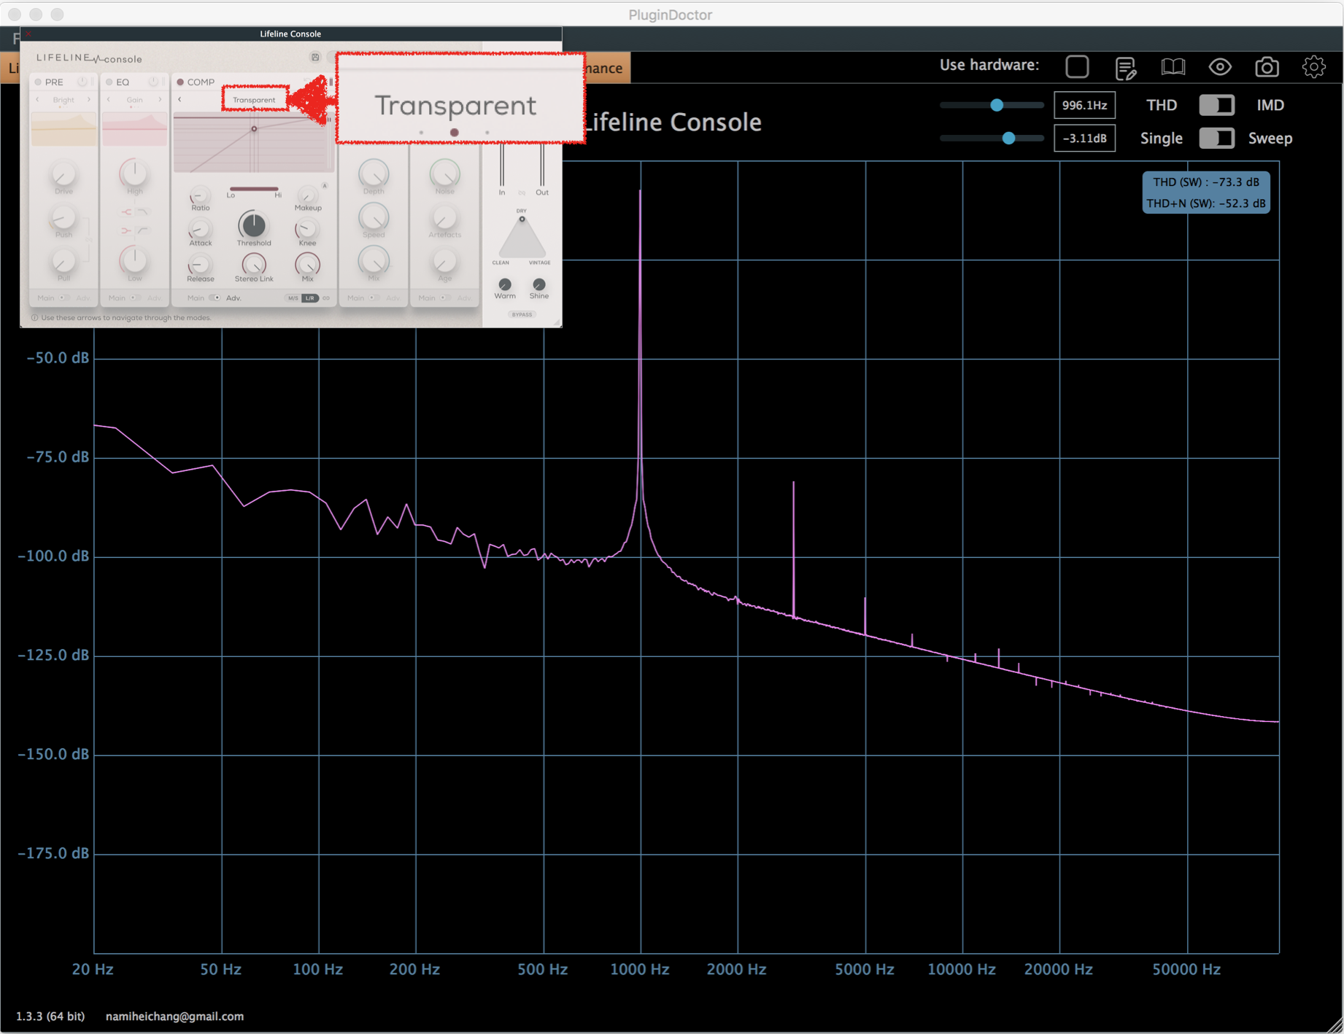Click the Depth knob
Image resolution: width=1344 pixels, height=1034 pixels.
374,174
